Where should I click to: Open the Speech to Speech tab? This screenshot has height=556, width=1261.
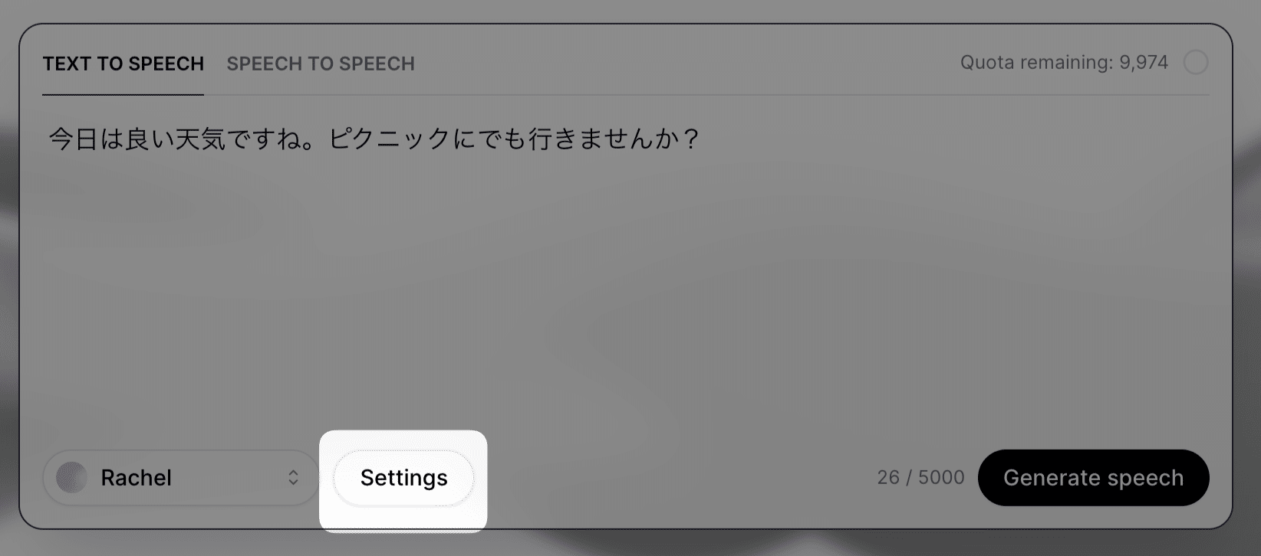[320, 64]
